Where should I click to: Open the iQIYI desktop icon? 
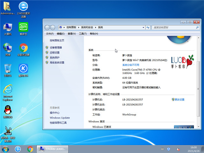pyautogui.click(x=23, y=29)
